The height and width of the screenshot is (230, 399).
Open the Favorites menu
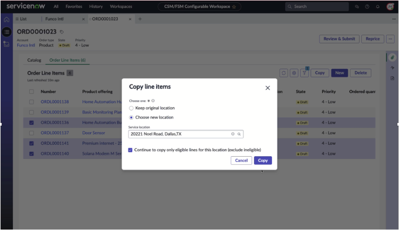[x=74, y=7]
